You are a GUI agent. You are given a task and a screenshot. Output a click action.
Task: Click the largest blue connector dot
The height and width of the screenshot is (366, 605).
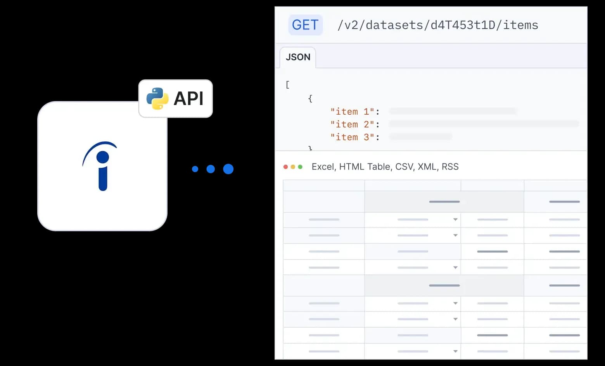pyautogui.click(x=228, y=169)
